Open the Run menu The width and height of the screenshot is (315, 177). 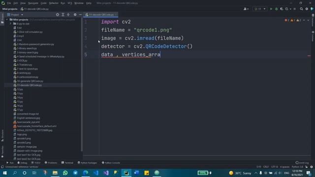pyautogui.click(x=63, y=3)
